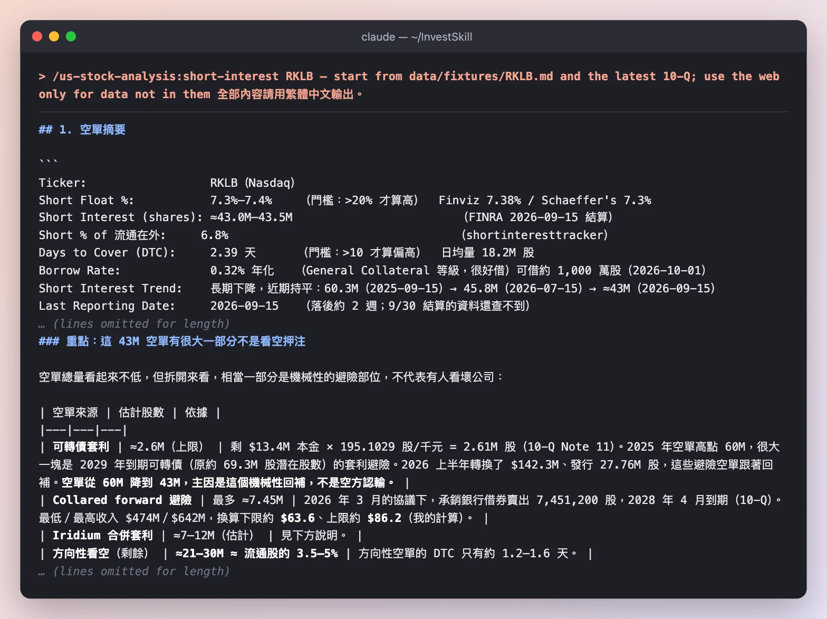Close the claude terminal window

(37, 36)
